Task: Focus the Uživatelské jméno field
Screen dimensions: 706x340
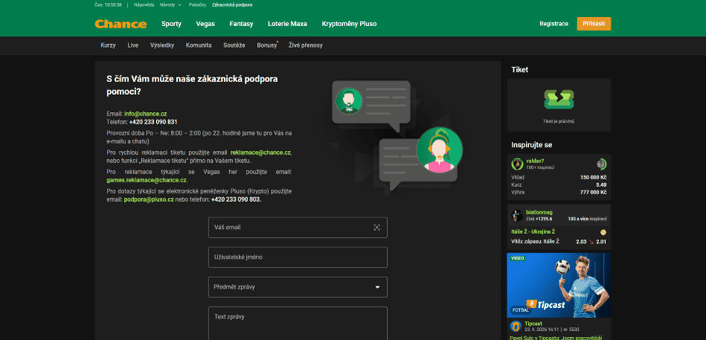Action: 297,257
